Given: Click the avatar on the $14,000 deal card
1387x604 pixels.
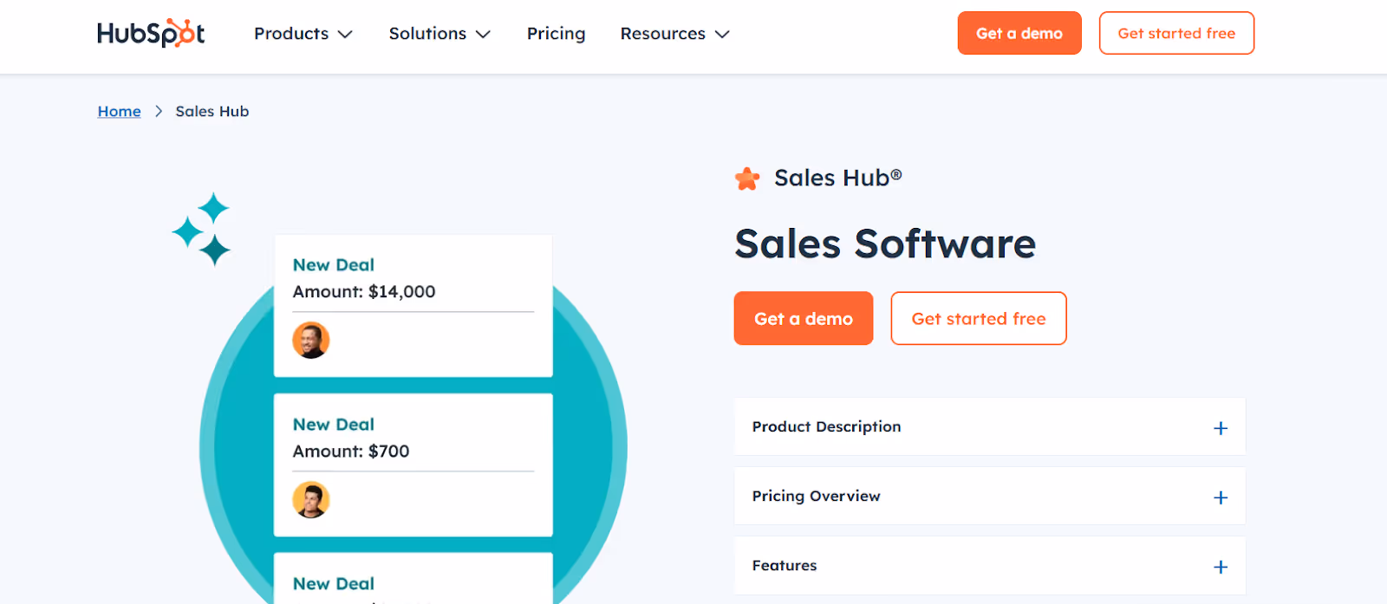Looking at the screenshot, I should (x=311, y=341).
